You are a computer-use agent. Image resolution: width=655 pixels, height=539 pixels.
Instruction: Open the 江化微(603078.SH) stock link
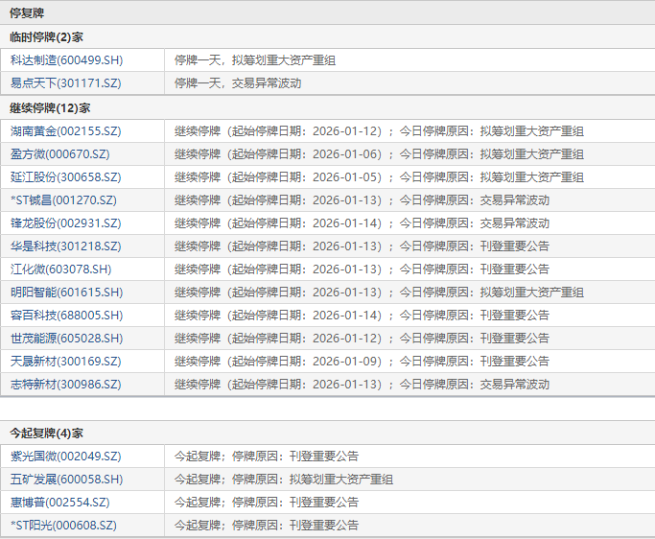[x=61, y=269]
